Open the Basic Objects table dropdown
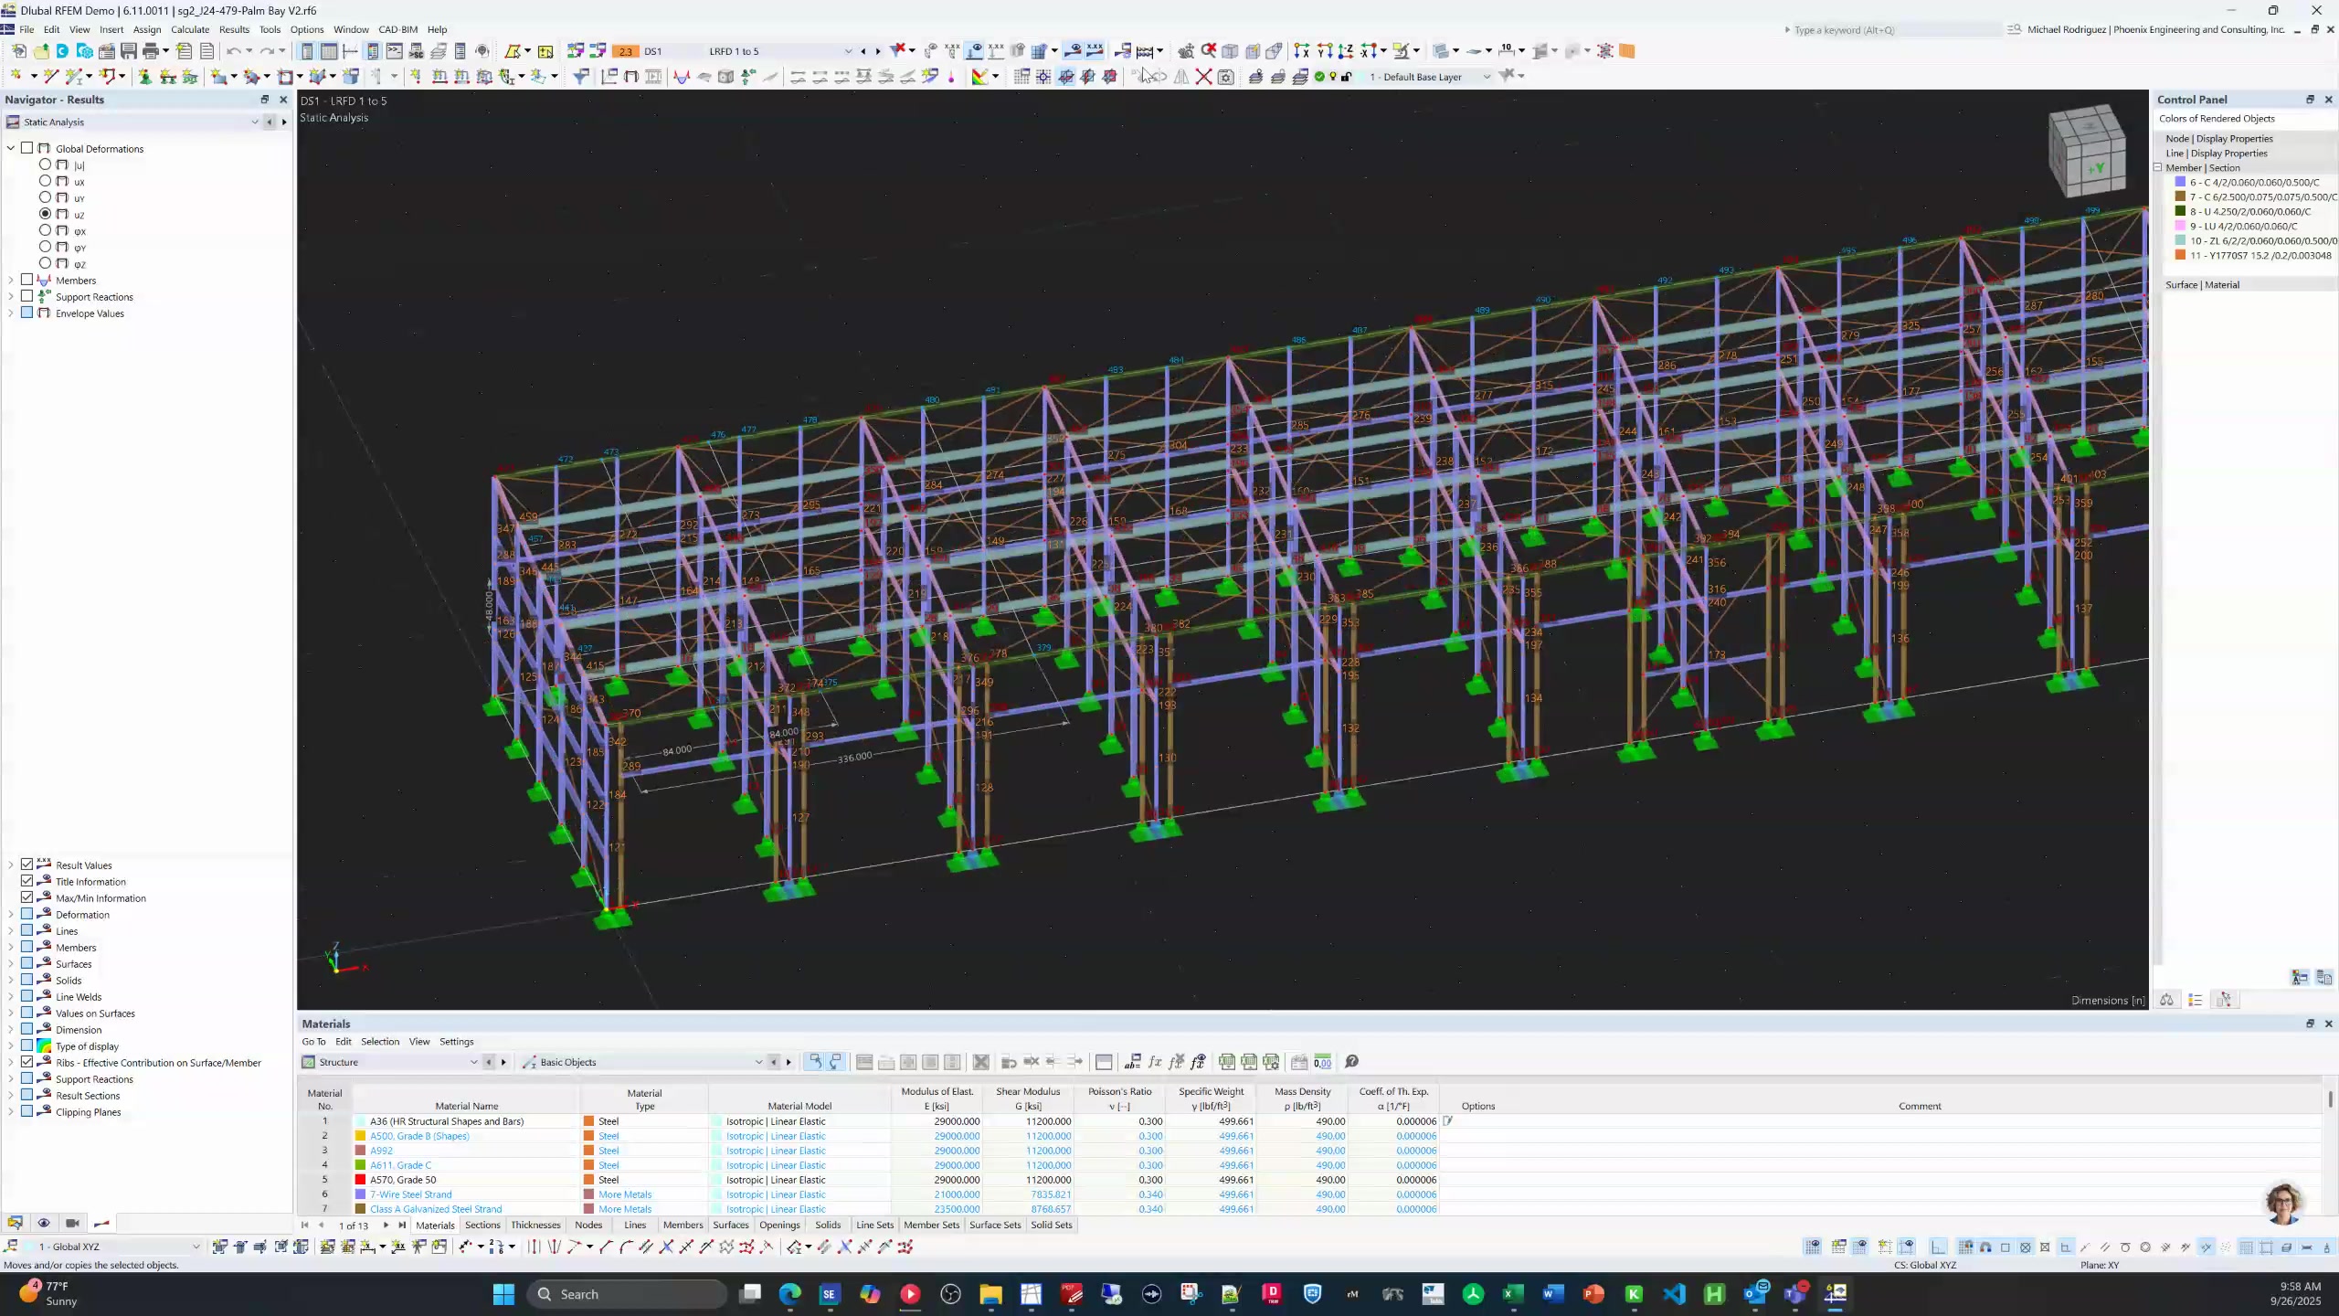 (758, 1062)
